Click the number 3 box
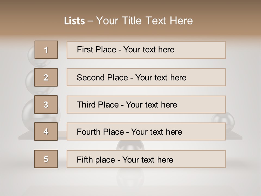 46,105
